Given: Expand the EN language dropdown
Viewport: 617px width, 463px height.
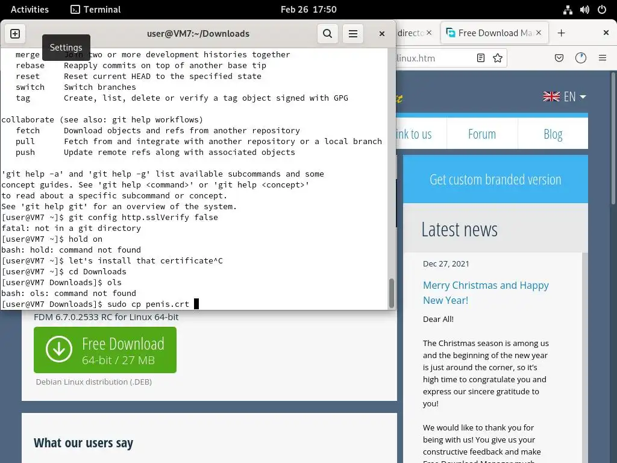Looking at the screenshot, I should 575,96.
